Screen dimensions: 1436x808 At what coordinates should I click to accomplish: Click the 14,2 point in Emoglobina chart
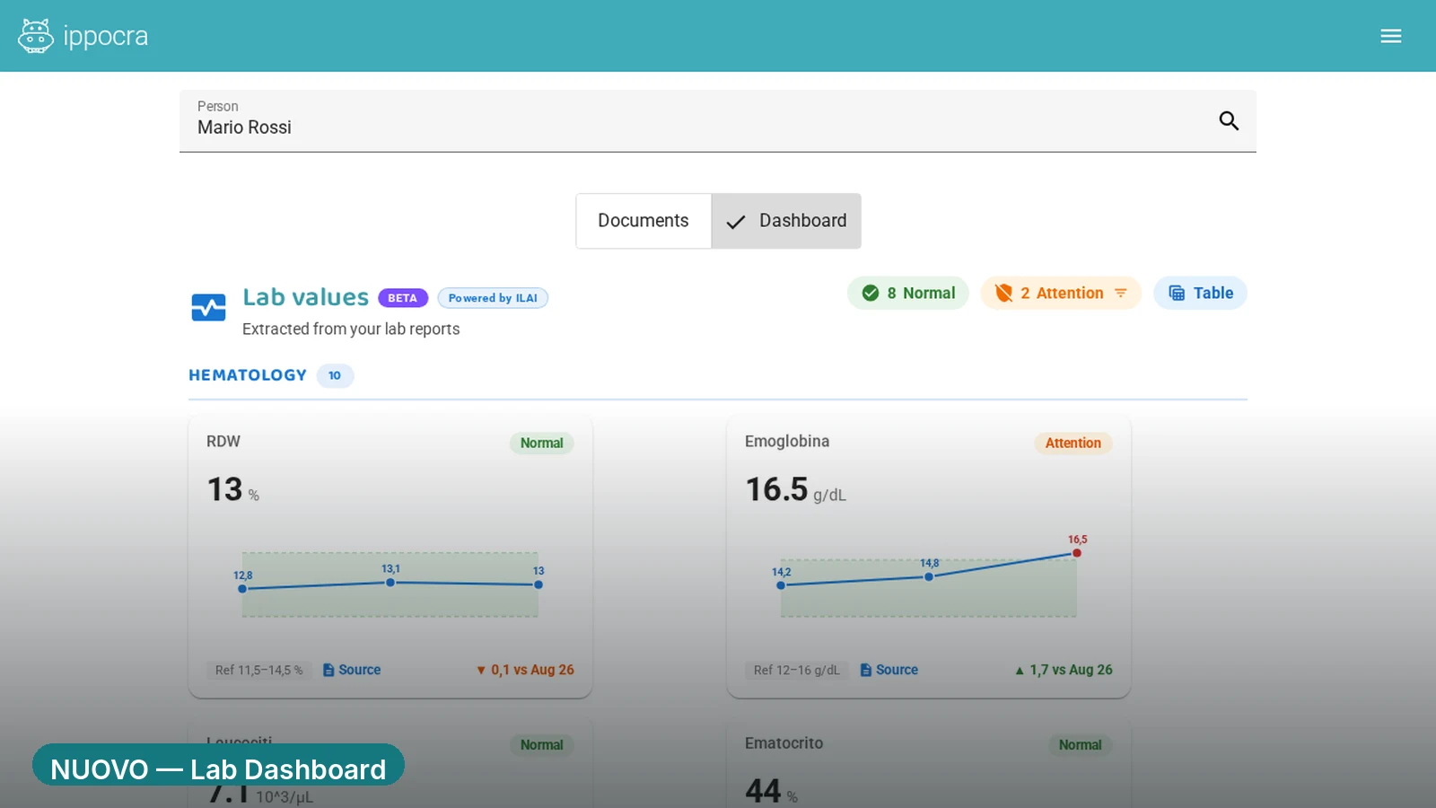pos(781,585)
